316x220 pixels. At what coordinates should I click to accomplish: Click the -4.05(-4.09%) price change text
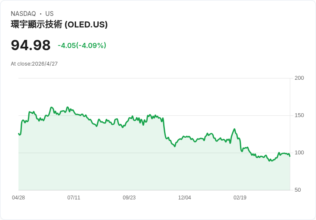82,45
